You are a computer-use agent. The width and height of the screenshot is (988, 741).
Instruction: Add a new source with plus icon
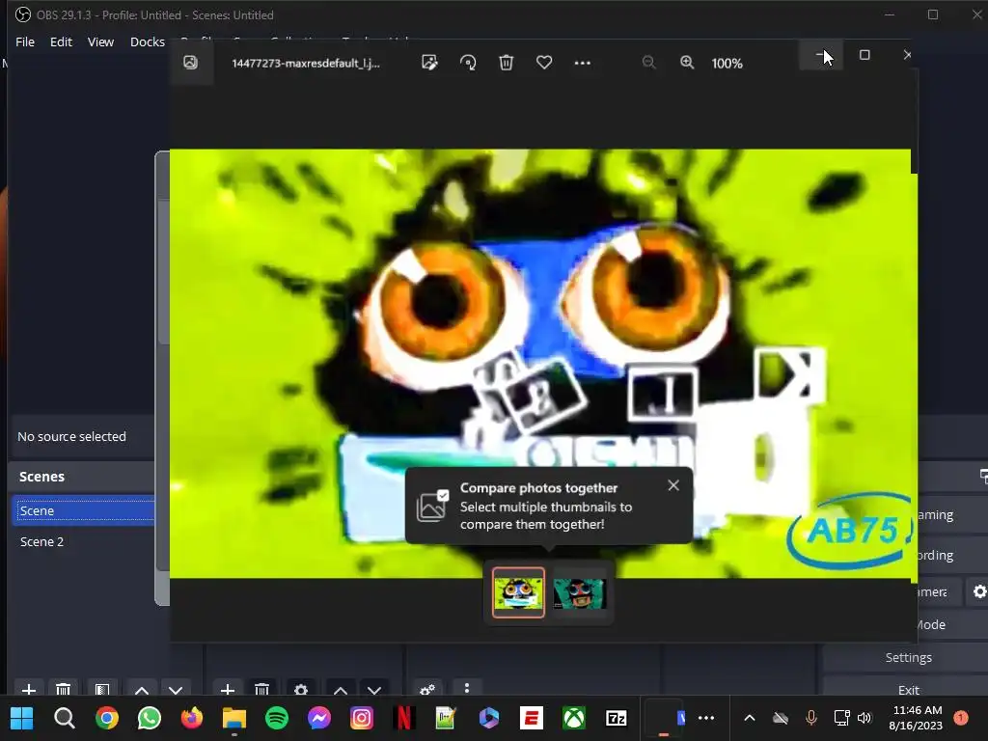[x=228, y=689]
